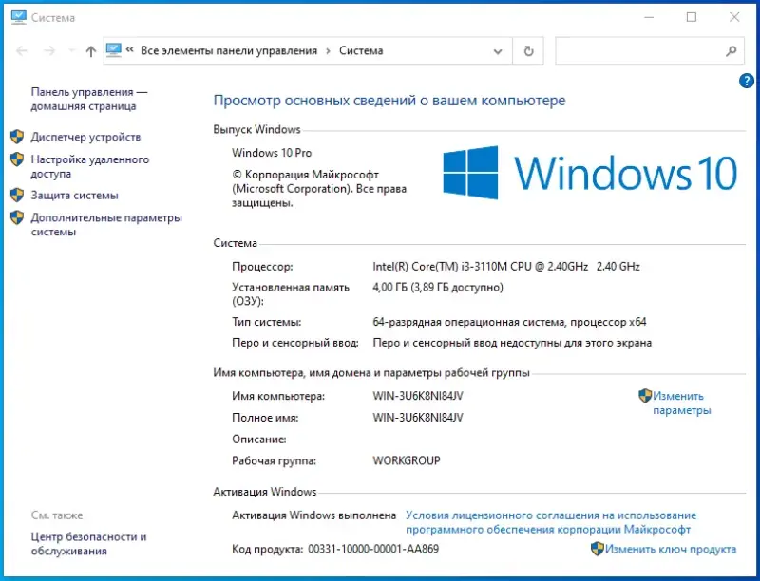Expand the address bar history chevron

(497, 51)
